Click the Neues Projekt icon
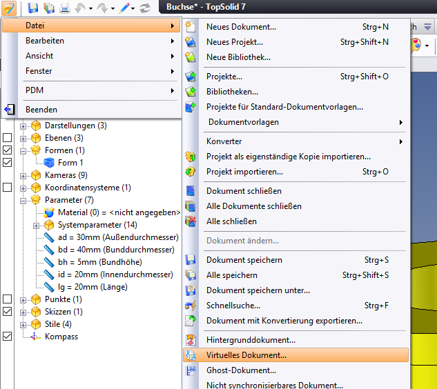This screenshot has height=389, width=437. pyautogui.click(x=191, y=42)
